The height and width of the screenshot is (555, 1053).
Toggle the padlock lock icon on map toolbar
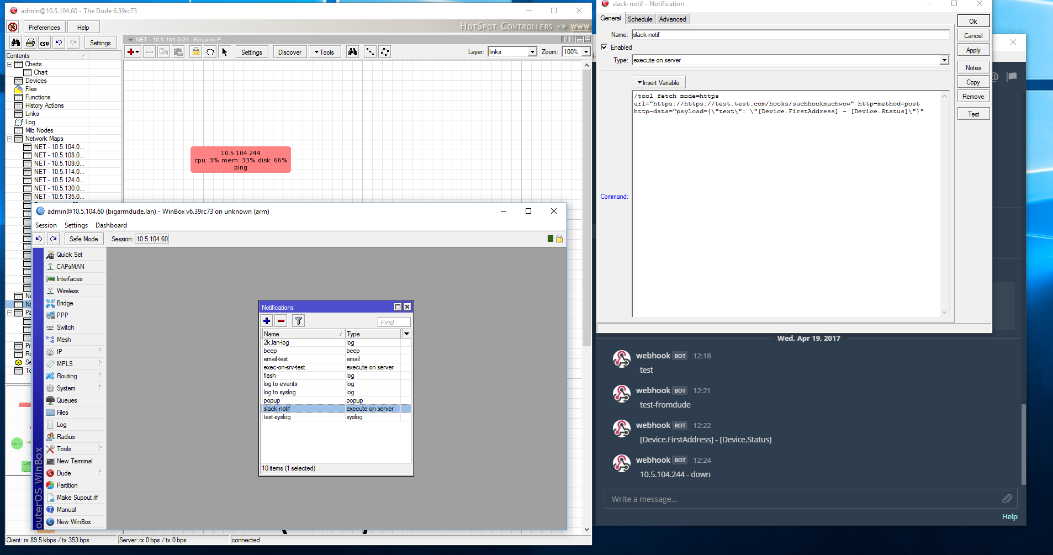[x=195, y=52]
